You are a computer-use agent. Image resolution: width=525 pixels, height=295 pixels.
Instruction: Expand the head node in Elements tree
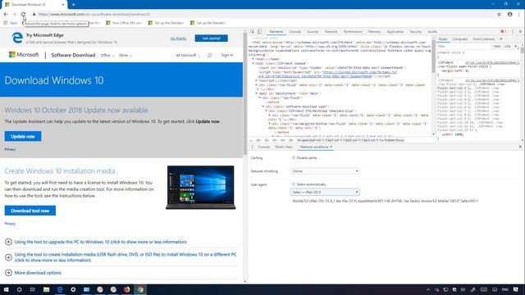[x=253, y=59]
